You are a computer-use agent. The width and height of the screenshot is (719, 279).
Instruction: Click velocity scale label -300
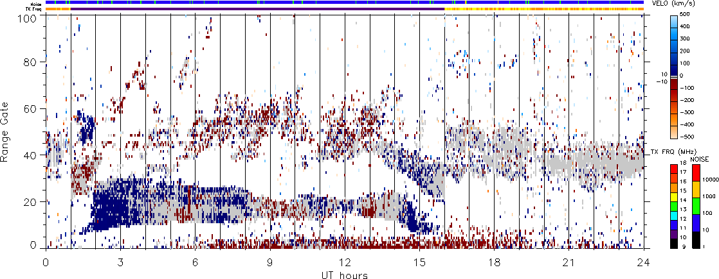[x=687, y=112]
